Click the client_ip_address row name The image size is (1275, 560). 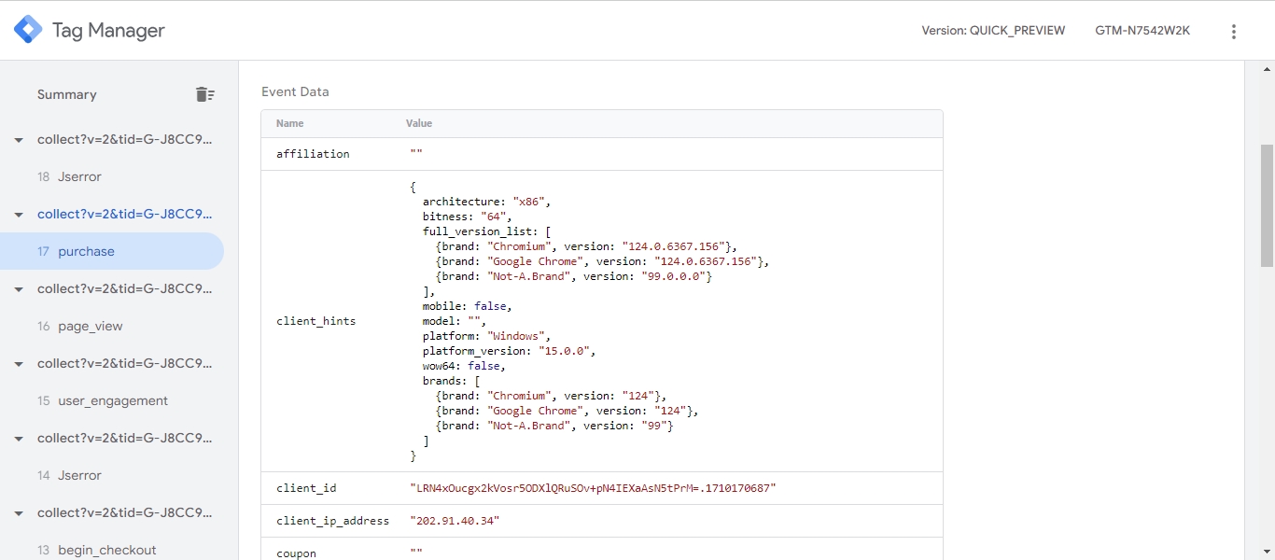pos(332,521)
